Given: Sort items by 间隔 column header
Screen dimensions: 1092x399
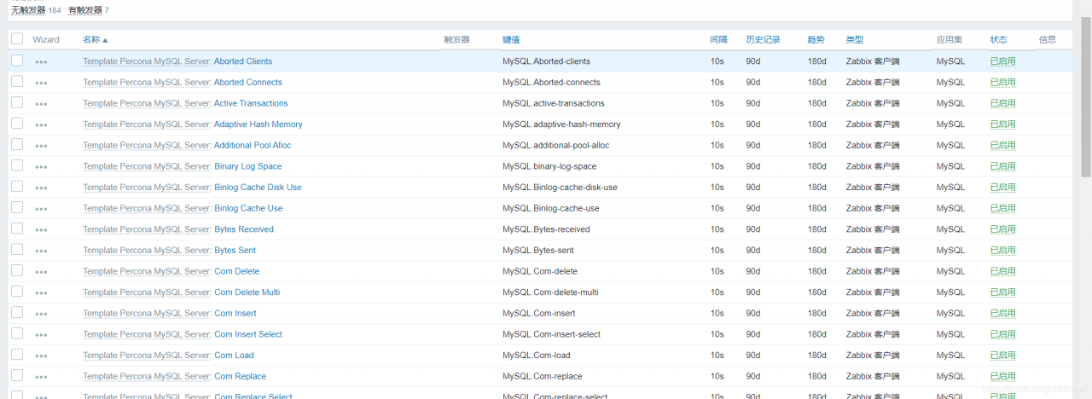Looking at the screenshot, I should pos(718,40).
